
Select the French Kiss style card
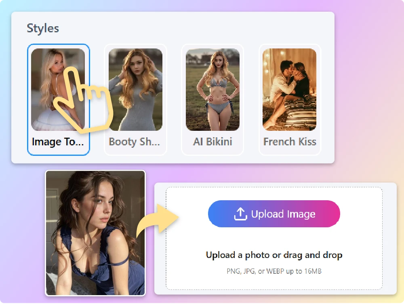point(290,89)
